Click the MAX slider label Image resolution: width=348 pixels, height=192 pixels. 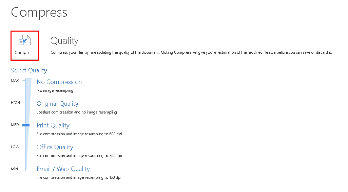(x=15, y=81)
